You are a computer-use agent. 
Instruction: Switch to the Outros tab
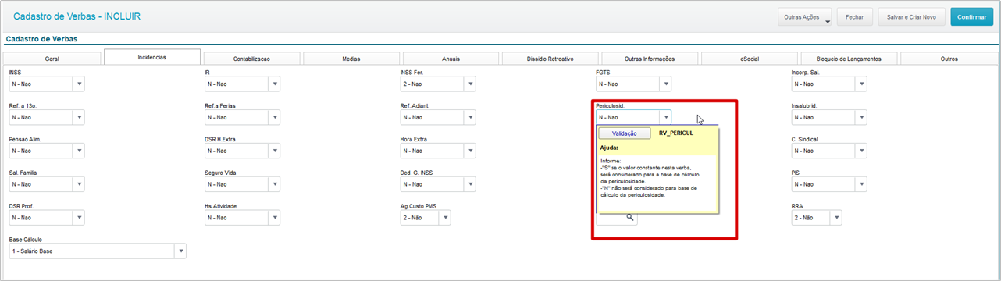(x=949, y=59)
